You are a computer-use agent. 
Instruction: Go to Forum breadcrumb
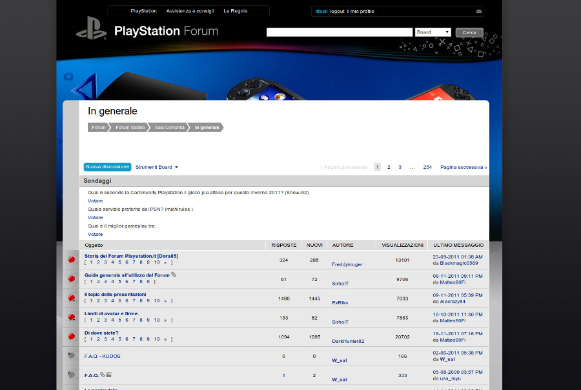click(x=99, y=127)
